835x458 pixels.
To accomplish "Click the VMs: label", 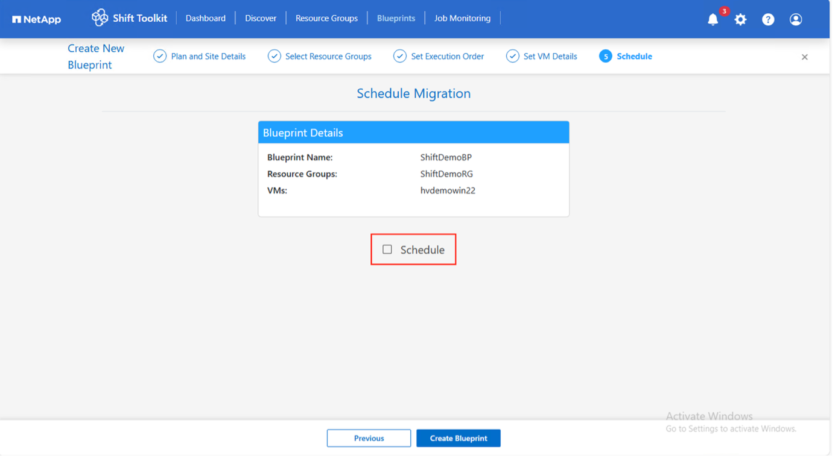I will [x=277, y=190].
